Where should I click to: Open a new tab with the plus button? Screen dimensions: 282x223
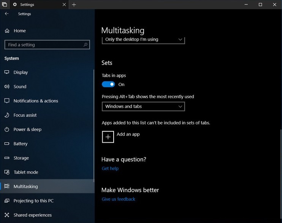74,5
